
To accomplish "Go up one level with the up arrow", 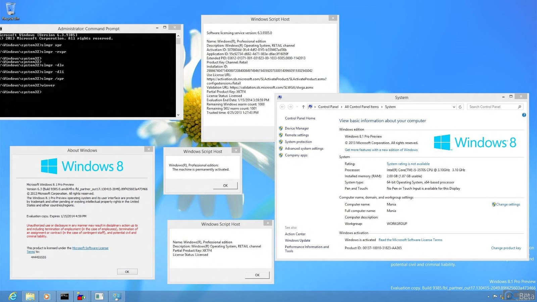I will pyautogui.click(x=303, y=107).
